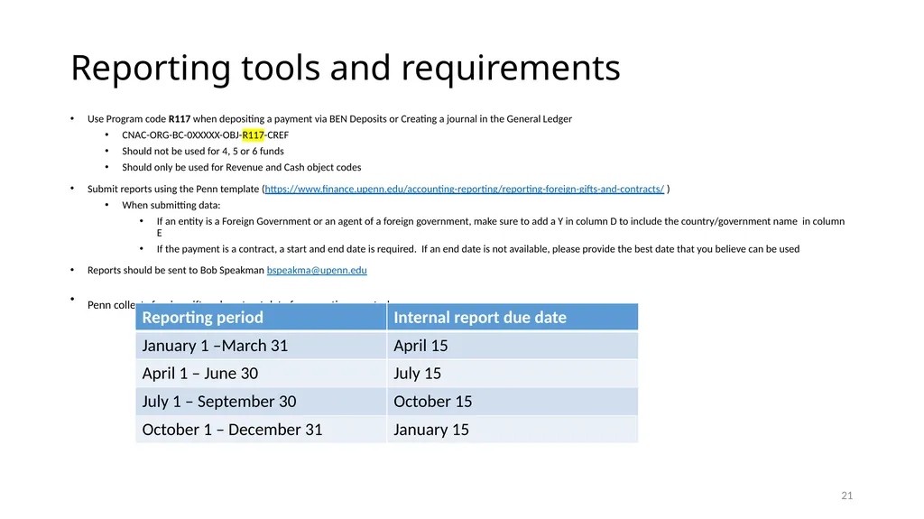The width and height of the screenshot is (924, 519).
Task: Select the 'October 1 – December 31' cell
Action: [261, 430]
